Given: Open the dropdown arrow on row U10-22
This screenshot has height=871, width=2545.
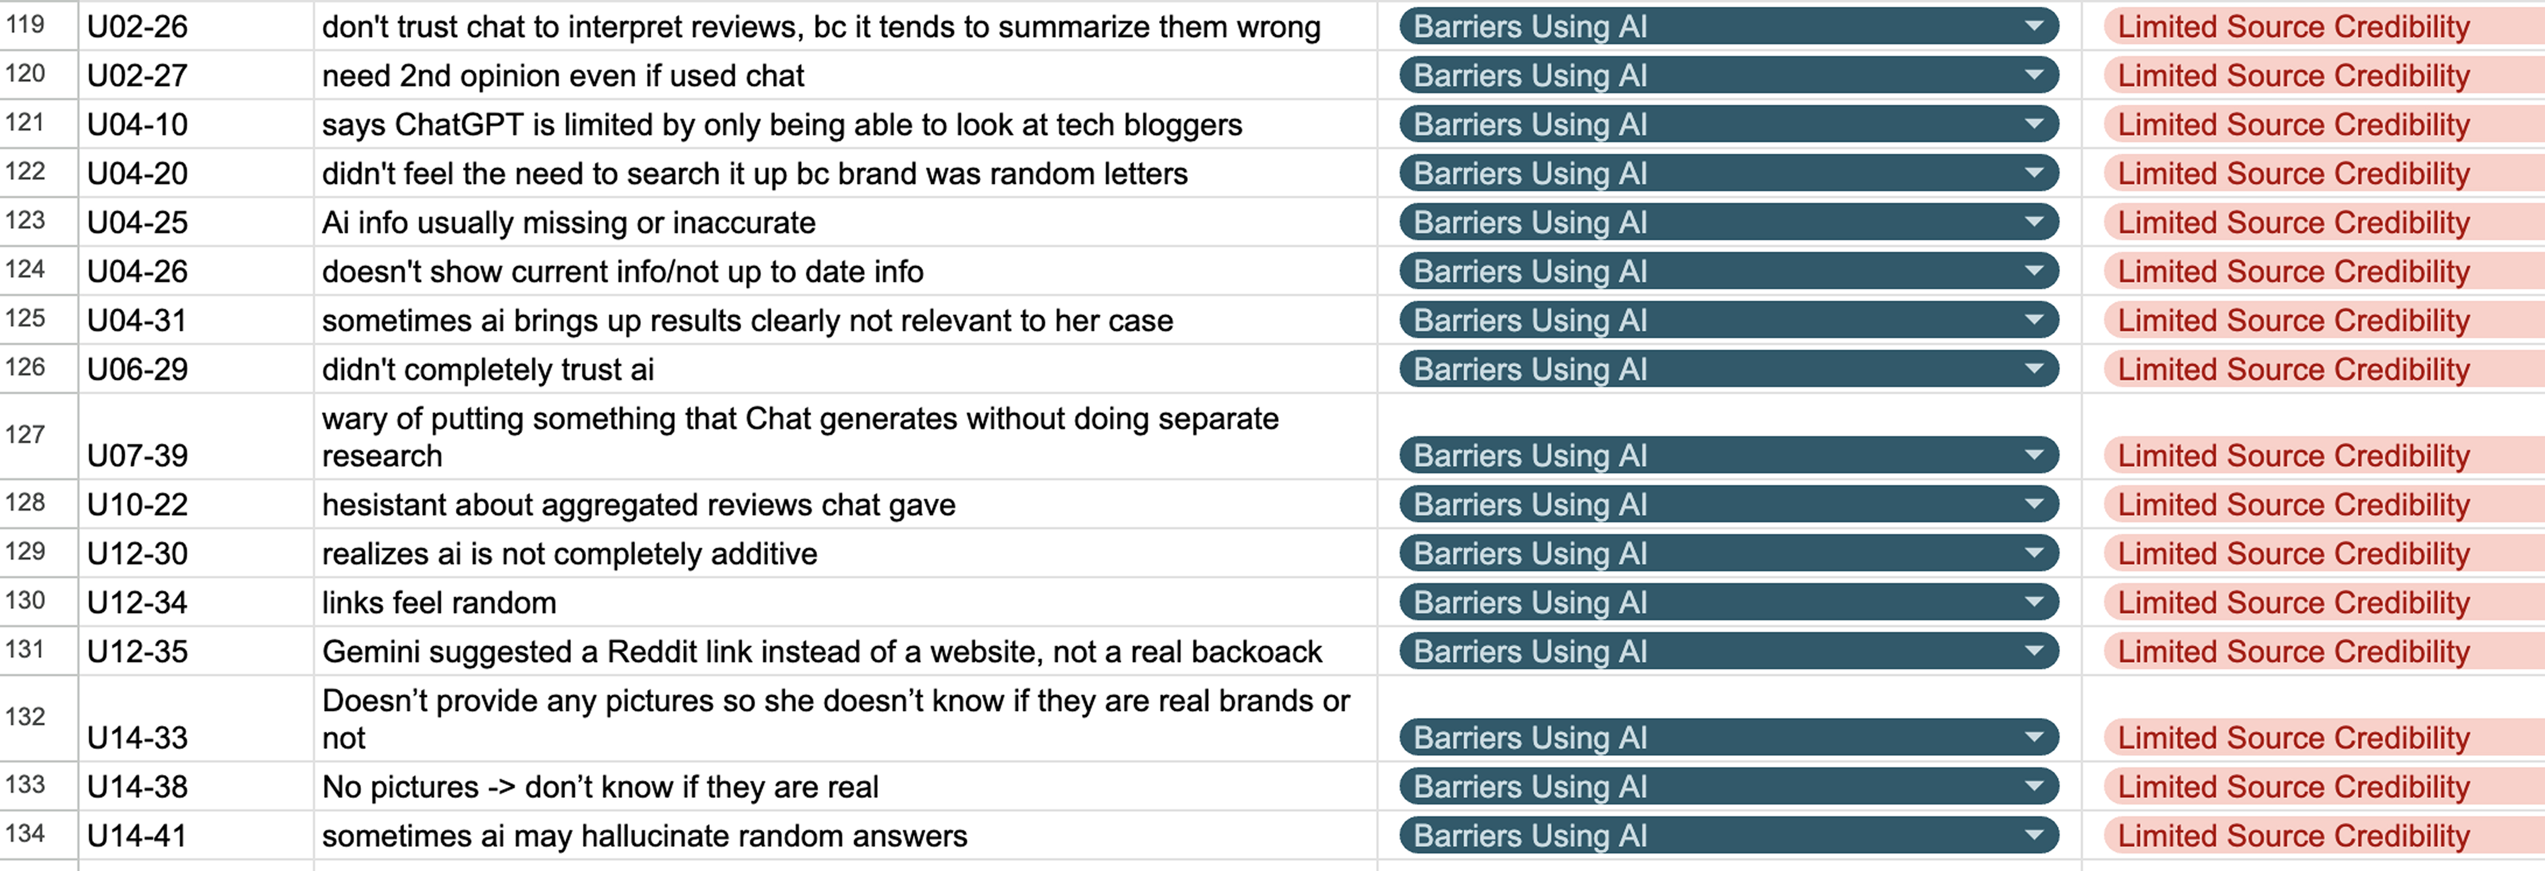Looking at the screenshot, I should 2035,504.
